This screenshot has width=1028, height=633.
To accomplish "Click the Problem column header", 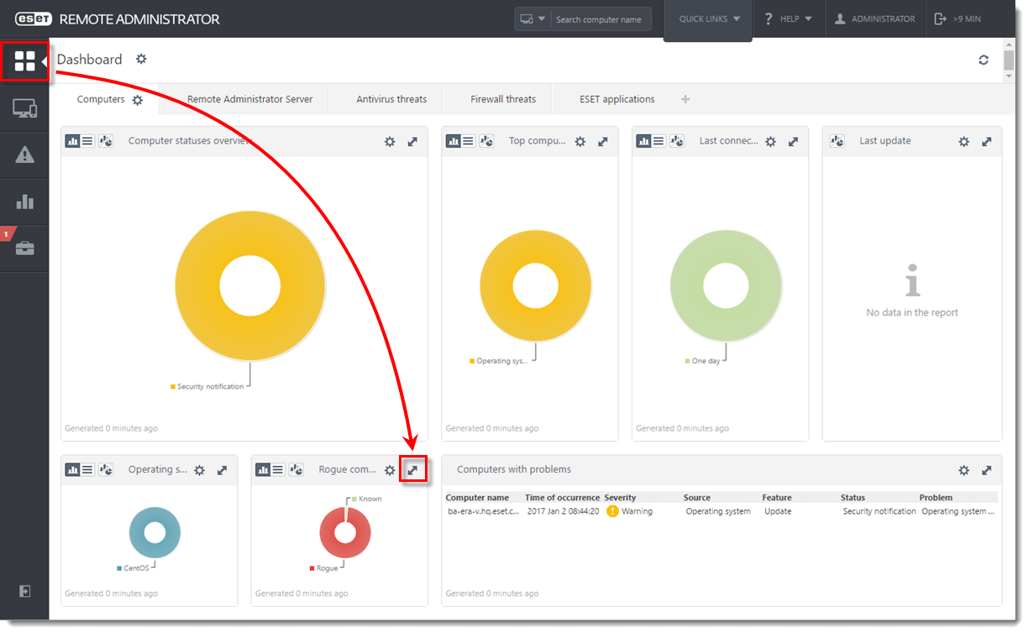I will pyautogui.click(x=936, y=498).
